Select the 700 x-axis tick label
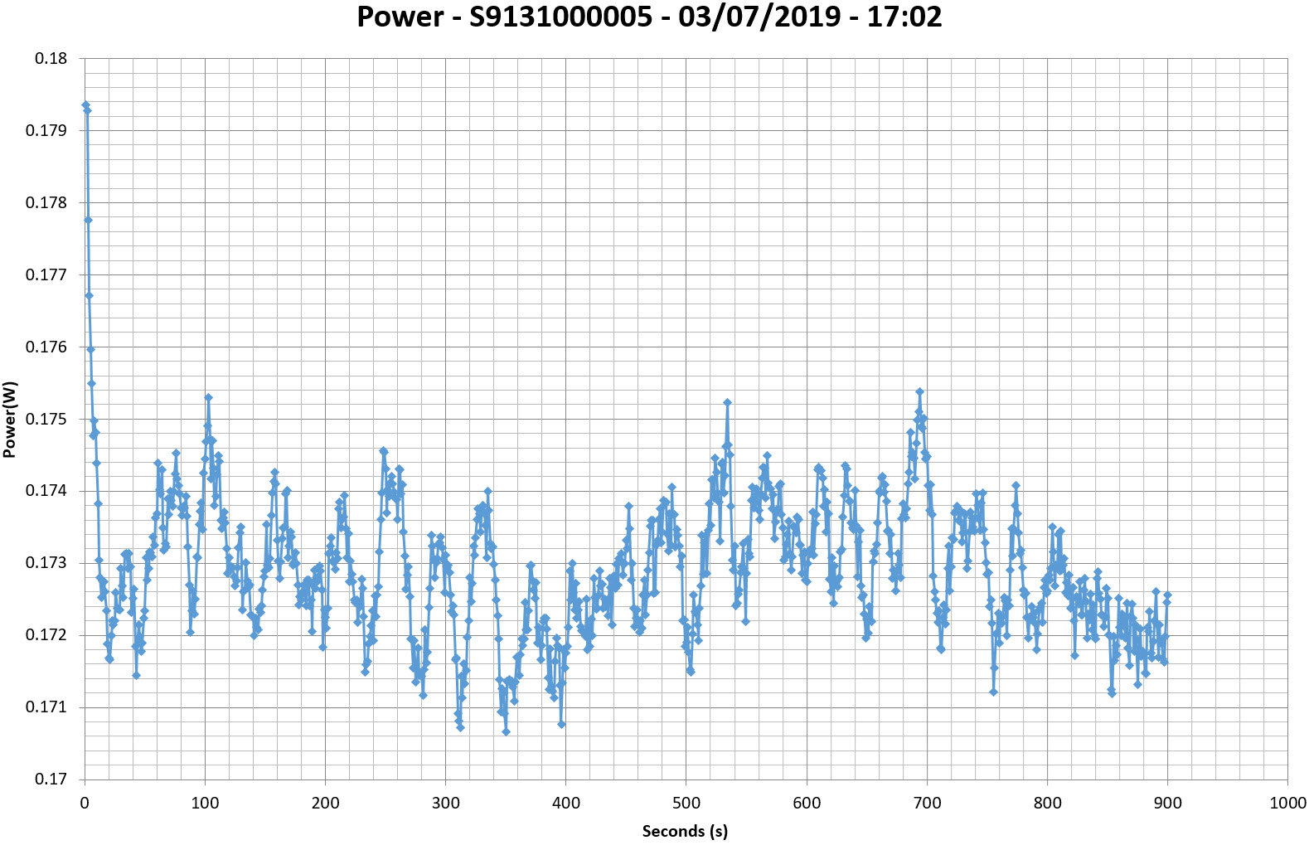 (926, 803)
